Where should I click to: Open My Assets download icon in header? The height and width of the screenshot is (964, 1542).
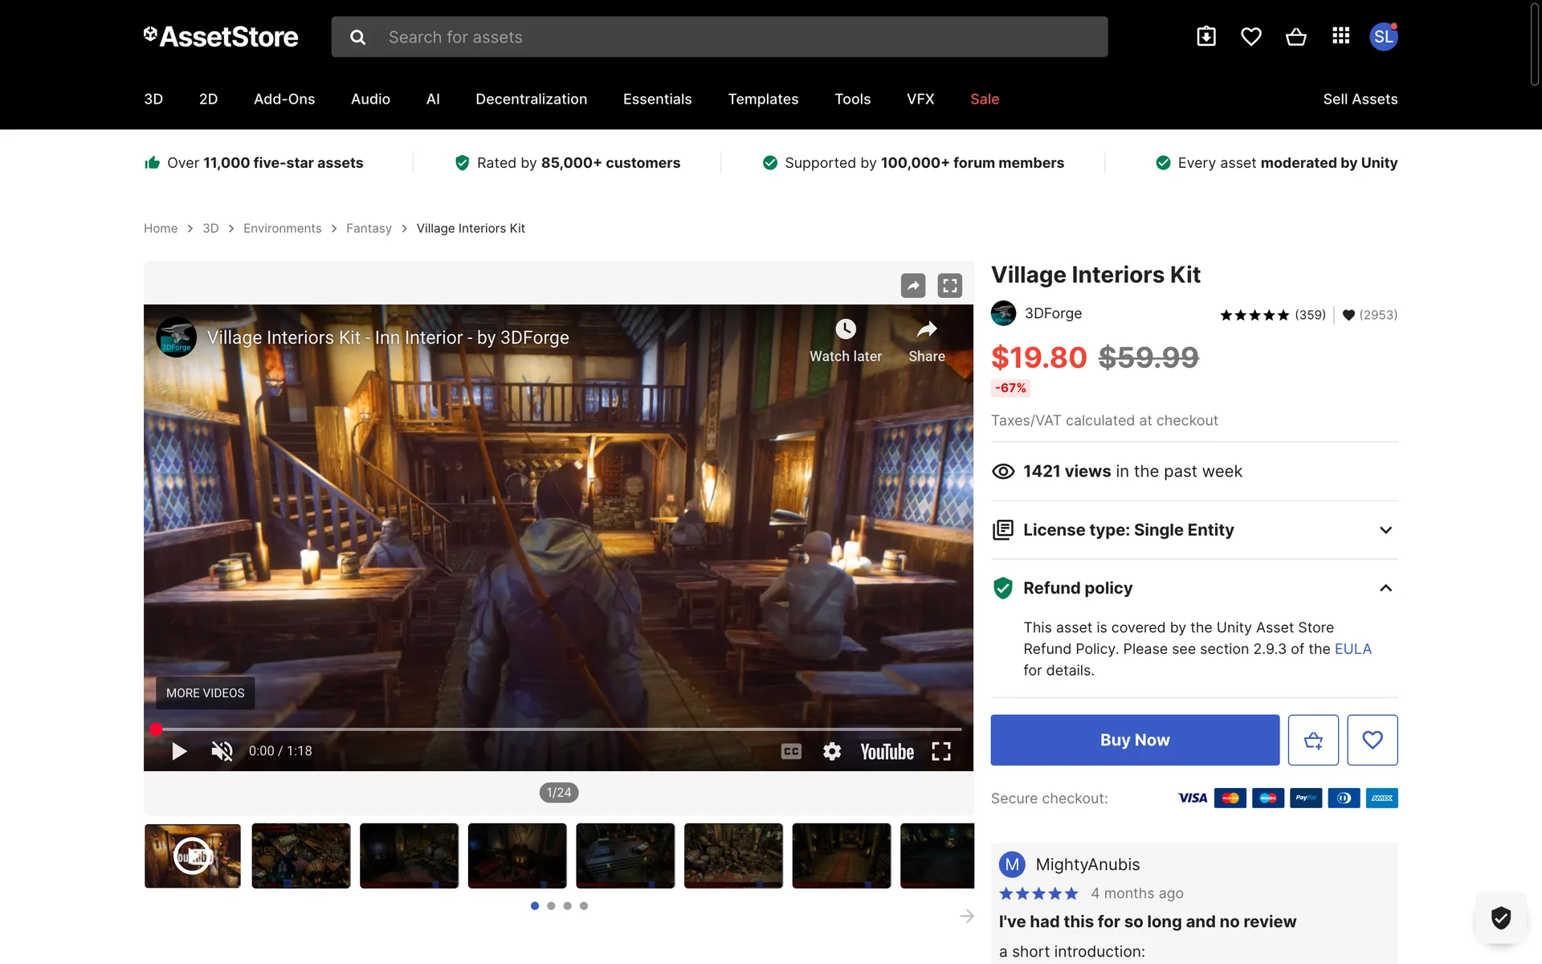[x=1206, y=37]
